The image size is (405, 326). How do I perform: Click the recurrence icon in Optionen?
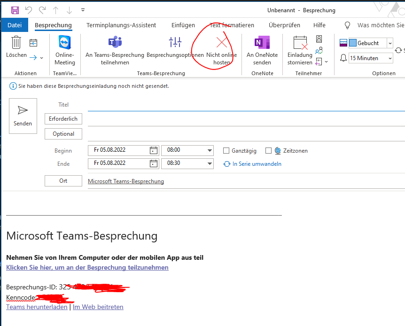[398, 50]
